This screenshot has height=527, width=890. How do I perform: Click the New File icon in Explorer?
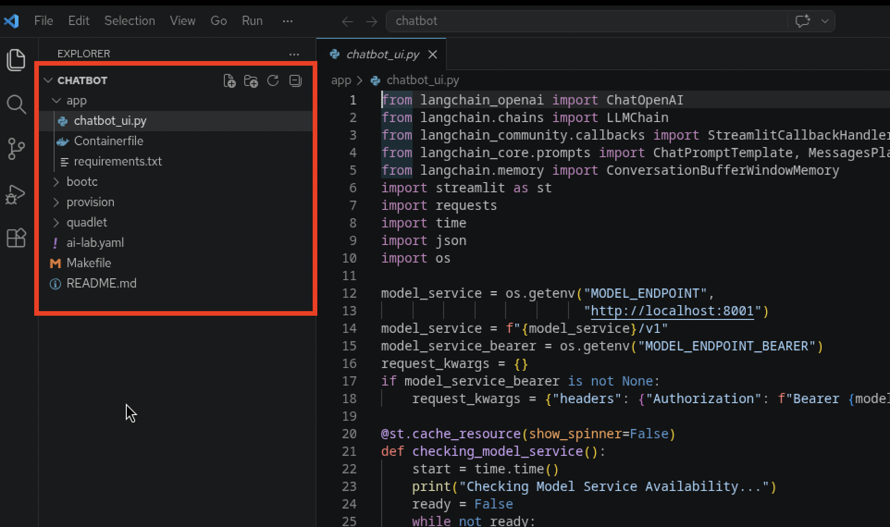click(x=229, y=81)
